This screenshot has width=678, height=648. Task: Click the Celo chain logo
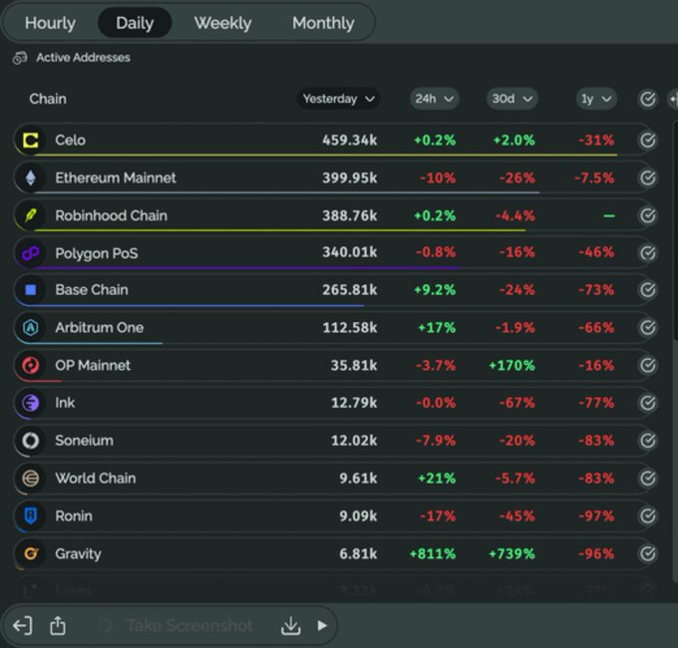pos(30,140)
